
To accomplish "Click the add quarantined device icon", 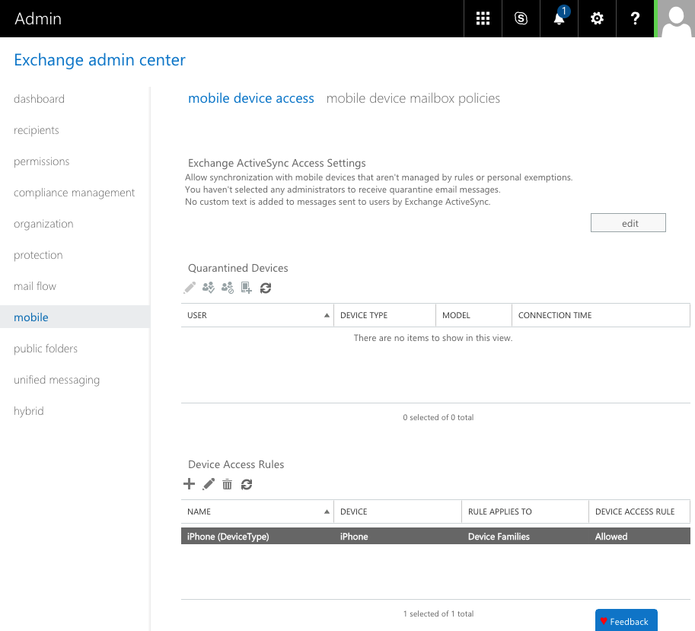I will tap(245, 288).
